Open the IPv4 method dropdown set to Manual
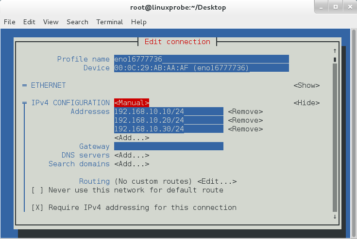Image resolution: width=357 pixels, height=239 pixels. 132,103
